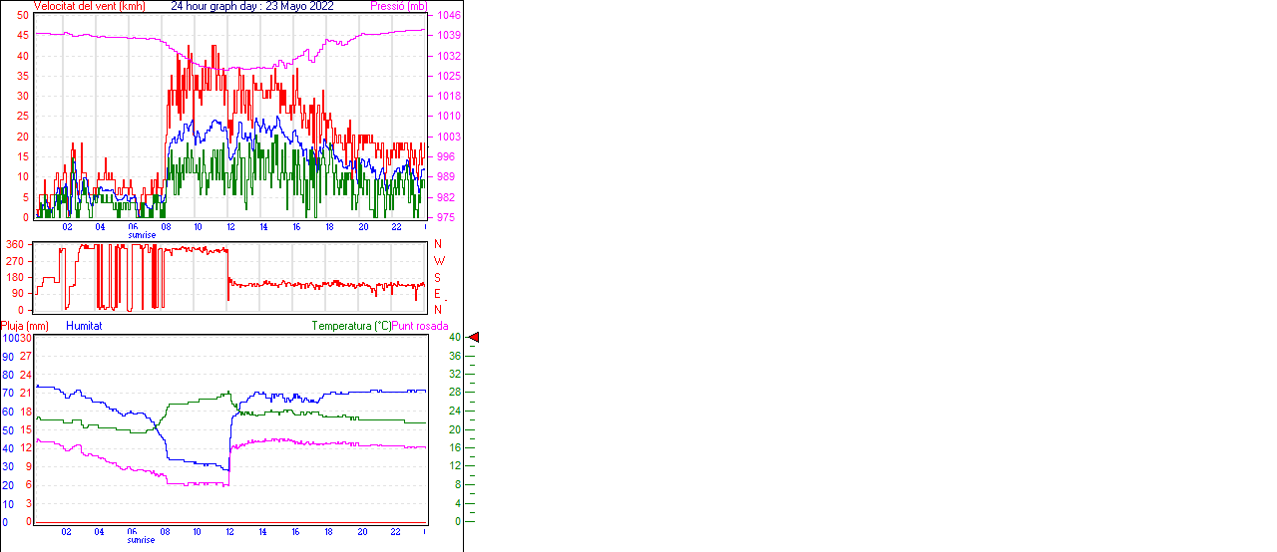The image size is (1277, 552).
Task: Click the 360 degree wind direction tick
Action: (15, 244)
